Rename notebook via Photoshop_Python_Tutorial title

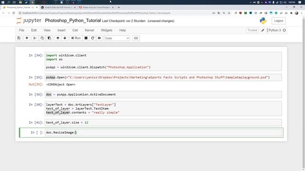pos(73,20)
